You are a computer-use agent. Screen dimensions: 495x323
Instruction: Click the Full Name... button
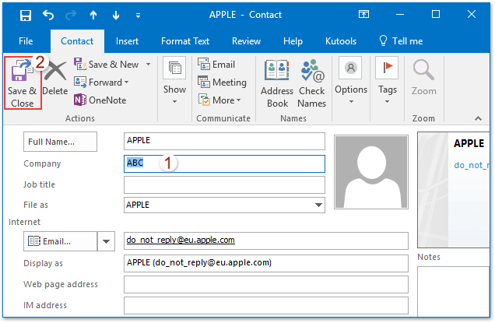pos(60,142)
